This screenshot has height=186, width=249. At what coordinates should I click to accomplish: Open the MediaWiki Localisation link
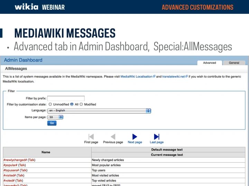point(136,76)
